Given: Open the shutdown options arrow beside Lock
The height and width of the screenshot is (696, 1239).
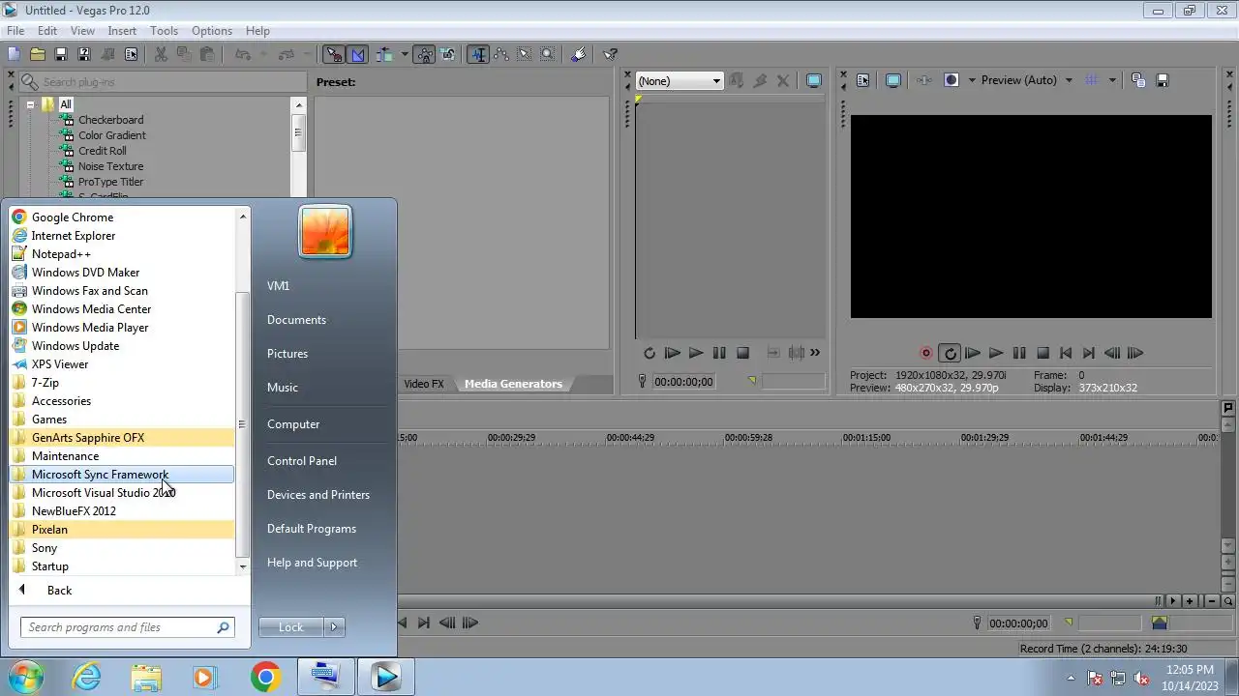Looking at the screenshot, I should click(334, 627).
